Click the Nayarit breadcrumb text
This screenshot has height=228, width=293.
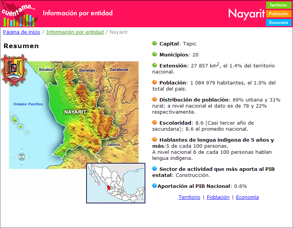click(119, 32)
